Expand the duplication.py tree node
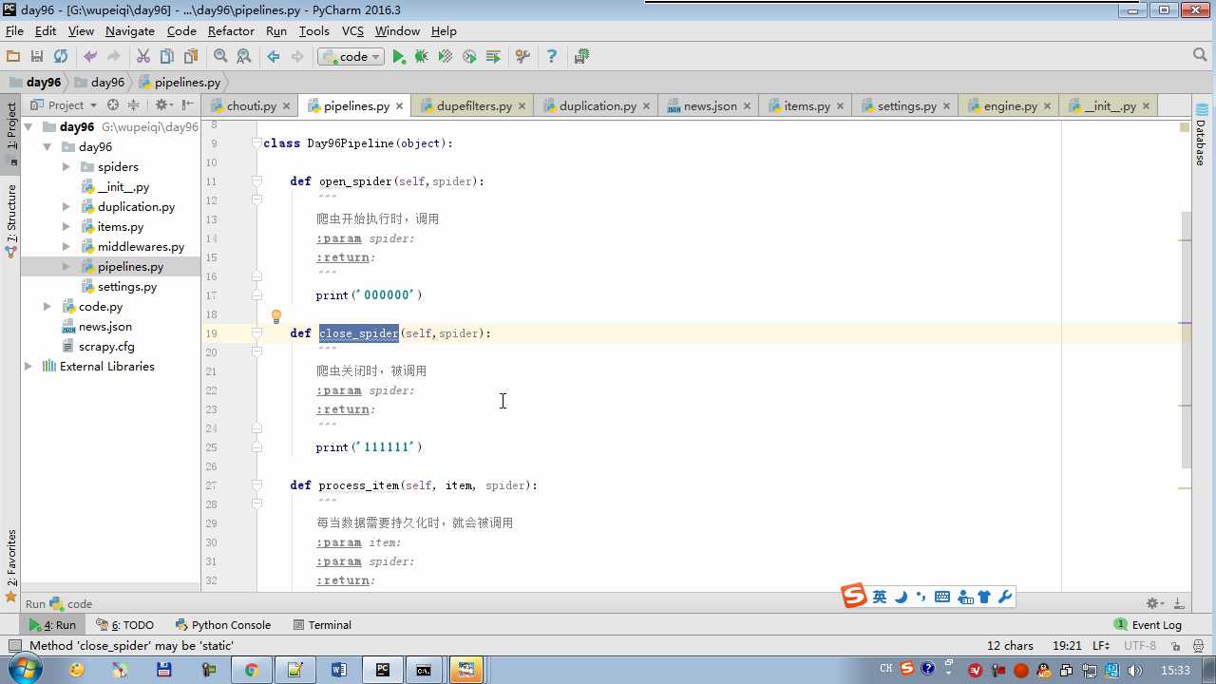1216x684 pixels. 66,207
